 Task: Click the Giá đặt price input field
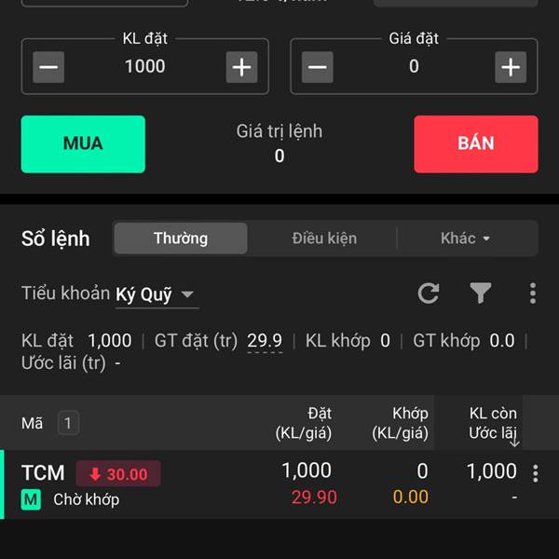pos(414,67)
